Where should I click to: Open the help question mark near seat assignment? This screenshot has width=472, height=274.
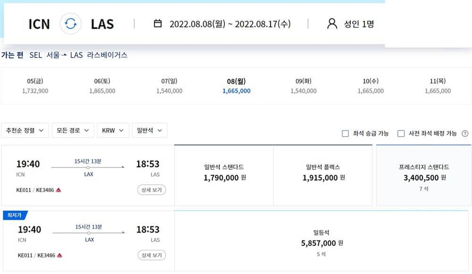(464, 133)
